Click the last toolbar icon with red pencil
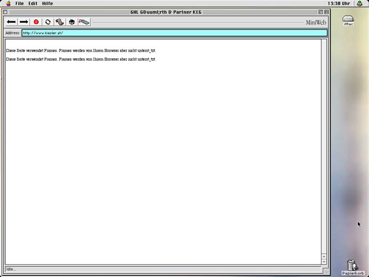The image size is (369, 277). coord(84,22)
